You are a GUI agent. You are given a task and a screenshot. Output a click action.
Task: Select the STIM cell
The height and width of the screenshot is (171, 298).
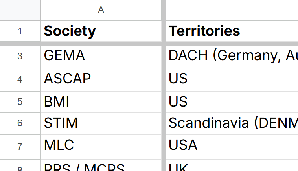click(x=101, y=123)
